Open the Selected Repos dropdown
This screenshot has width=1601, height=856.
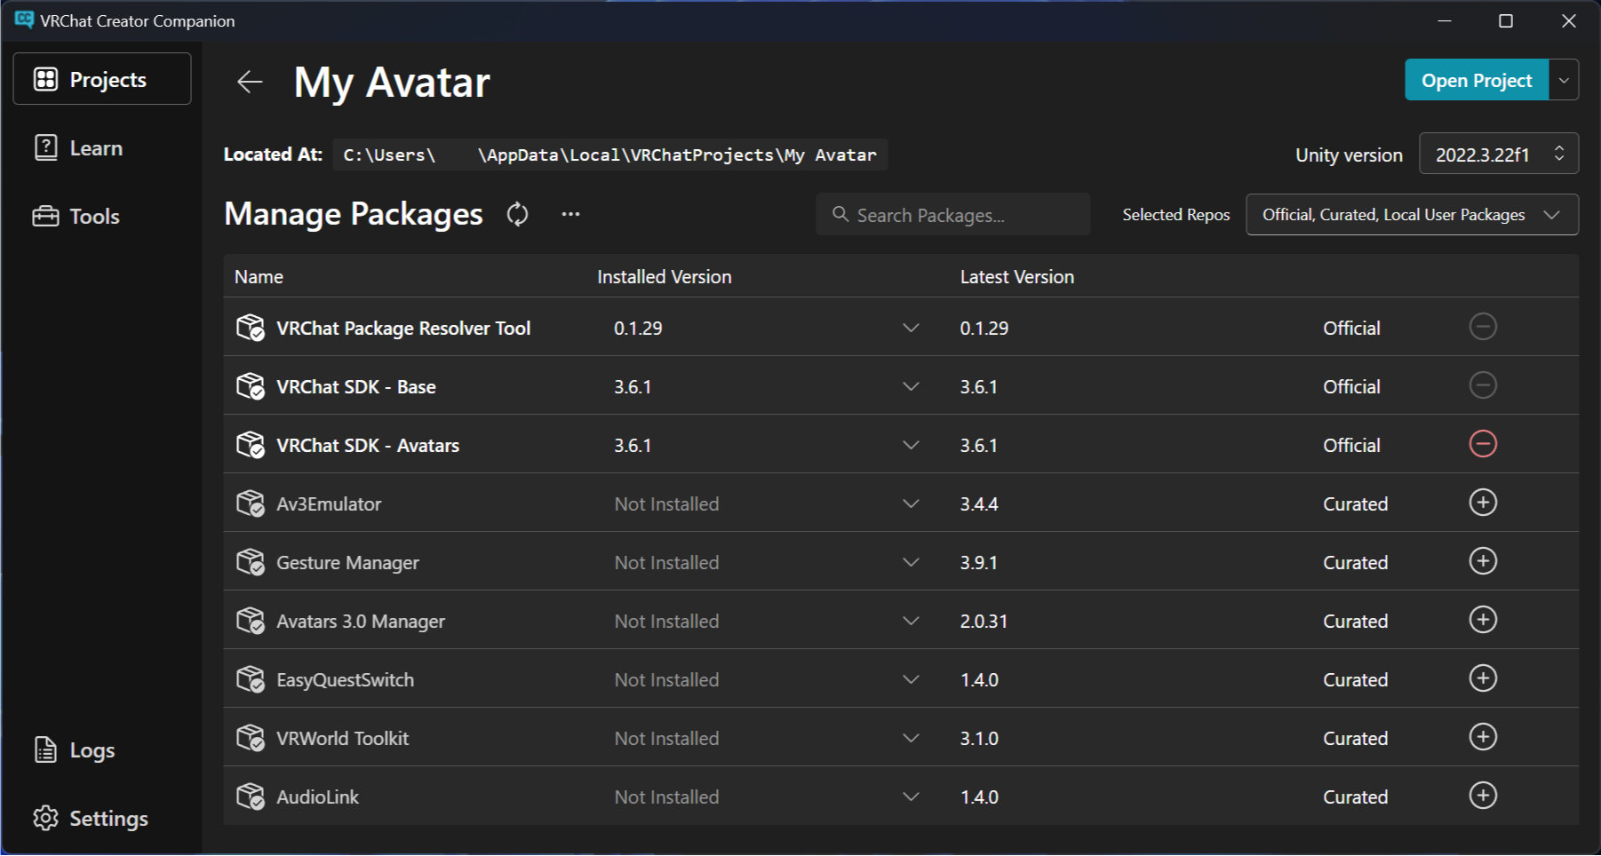click(x=1412, y=214)
